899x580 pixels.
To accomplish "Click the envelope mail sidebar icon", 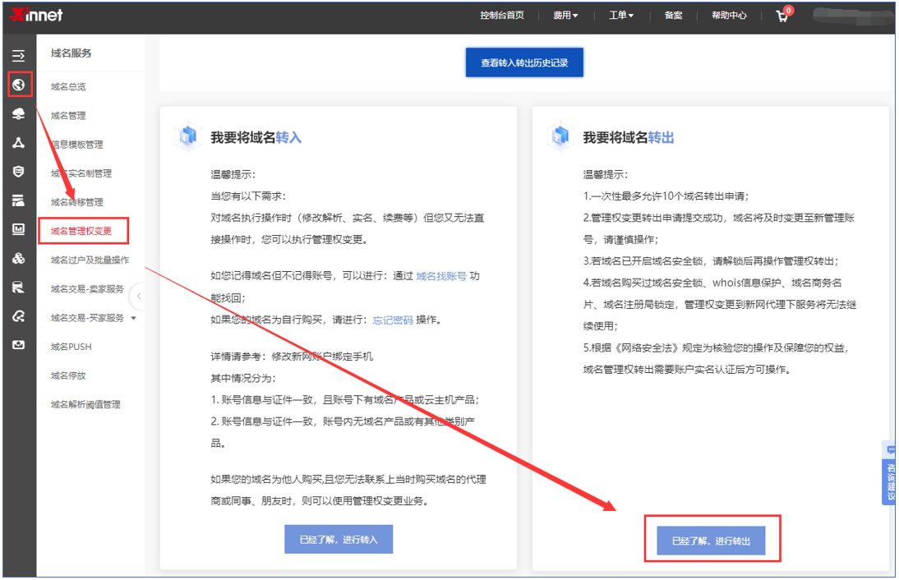I will 18,345.
